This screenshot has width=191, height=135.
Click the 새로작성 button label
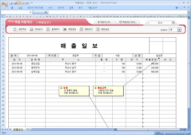pos(22,29)
